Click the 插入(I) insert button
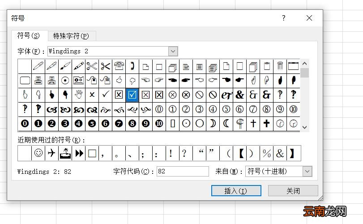Image resolution: width=363 pixels, height=224 pixels. tap(236, 191)
